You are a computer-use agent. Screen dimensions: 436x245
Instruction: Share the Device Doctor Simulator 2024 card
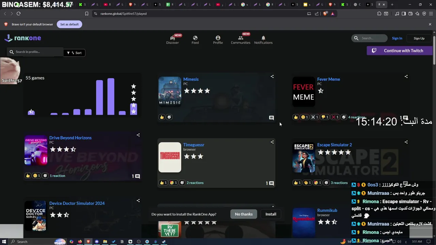pos(138,200)
